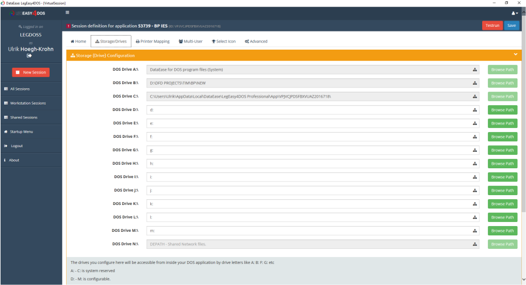Click network icon in DOS Drive F field
Image resolution: width=526 pixels, height=285 pixels.
pos(475,137)
